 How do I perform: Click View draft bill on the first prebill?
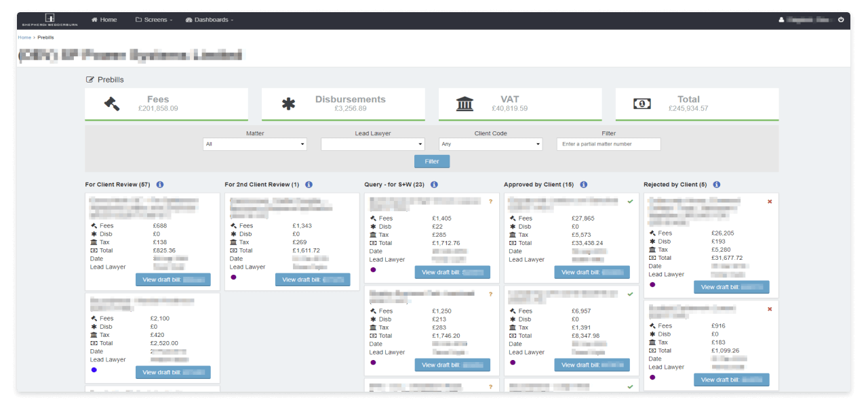[x=174, y=279]
